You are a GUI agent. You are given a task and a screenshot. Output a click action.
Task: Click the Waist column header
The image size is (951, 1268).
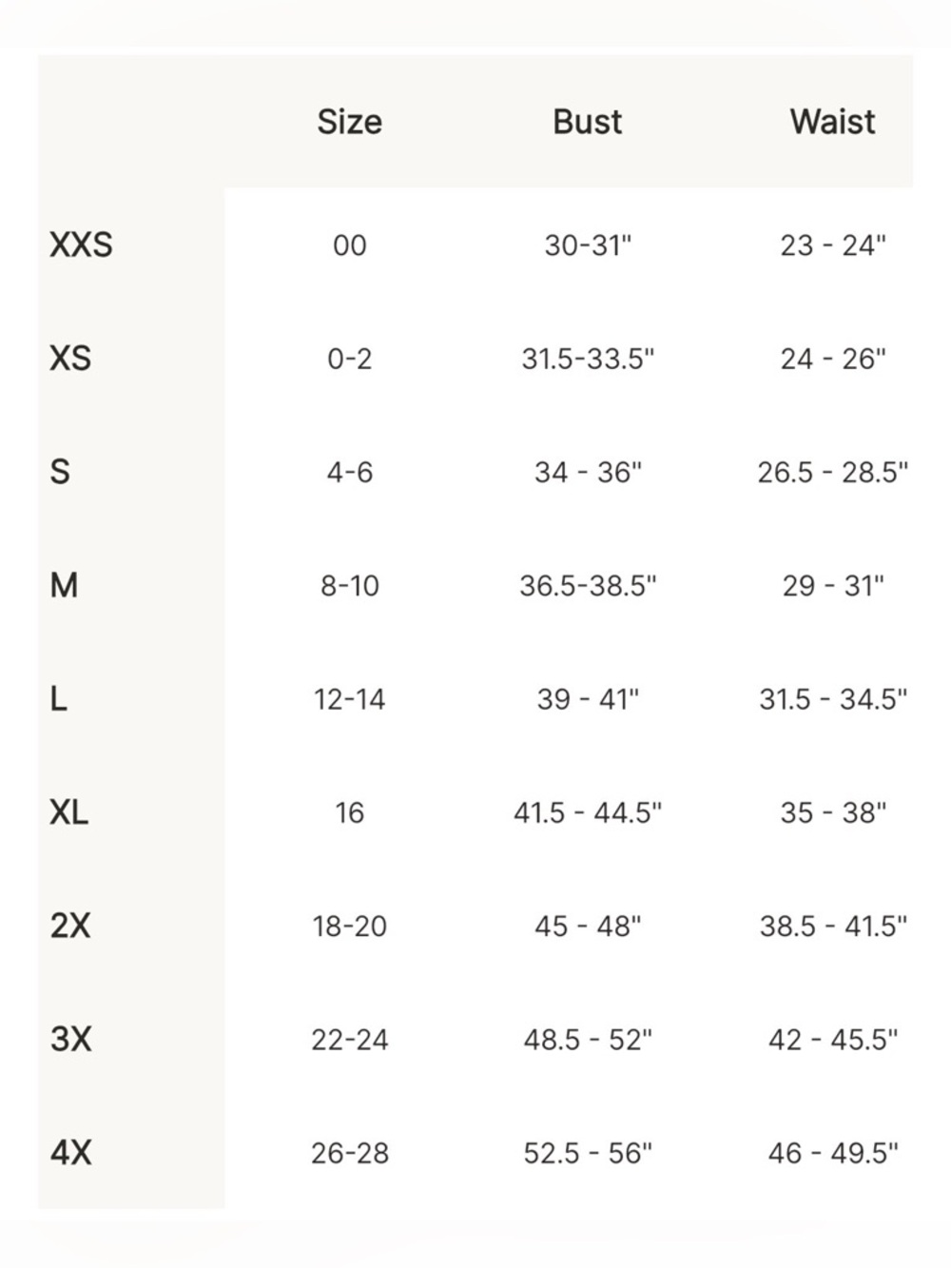click(x=832, y=122)
